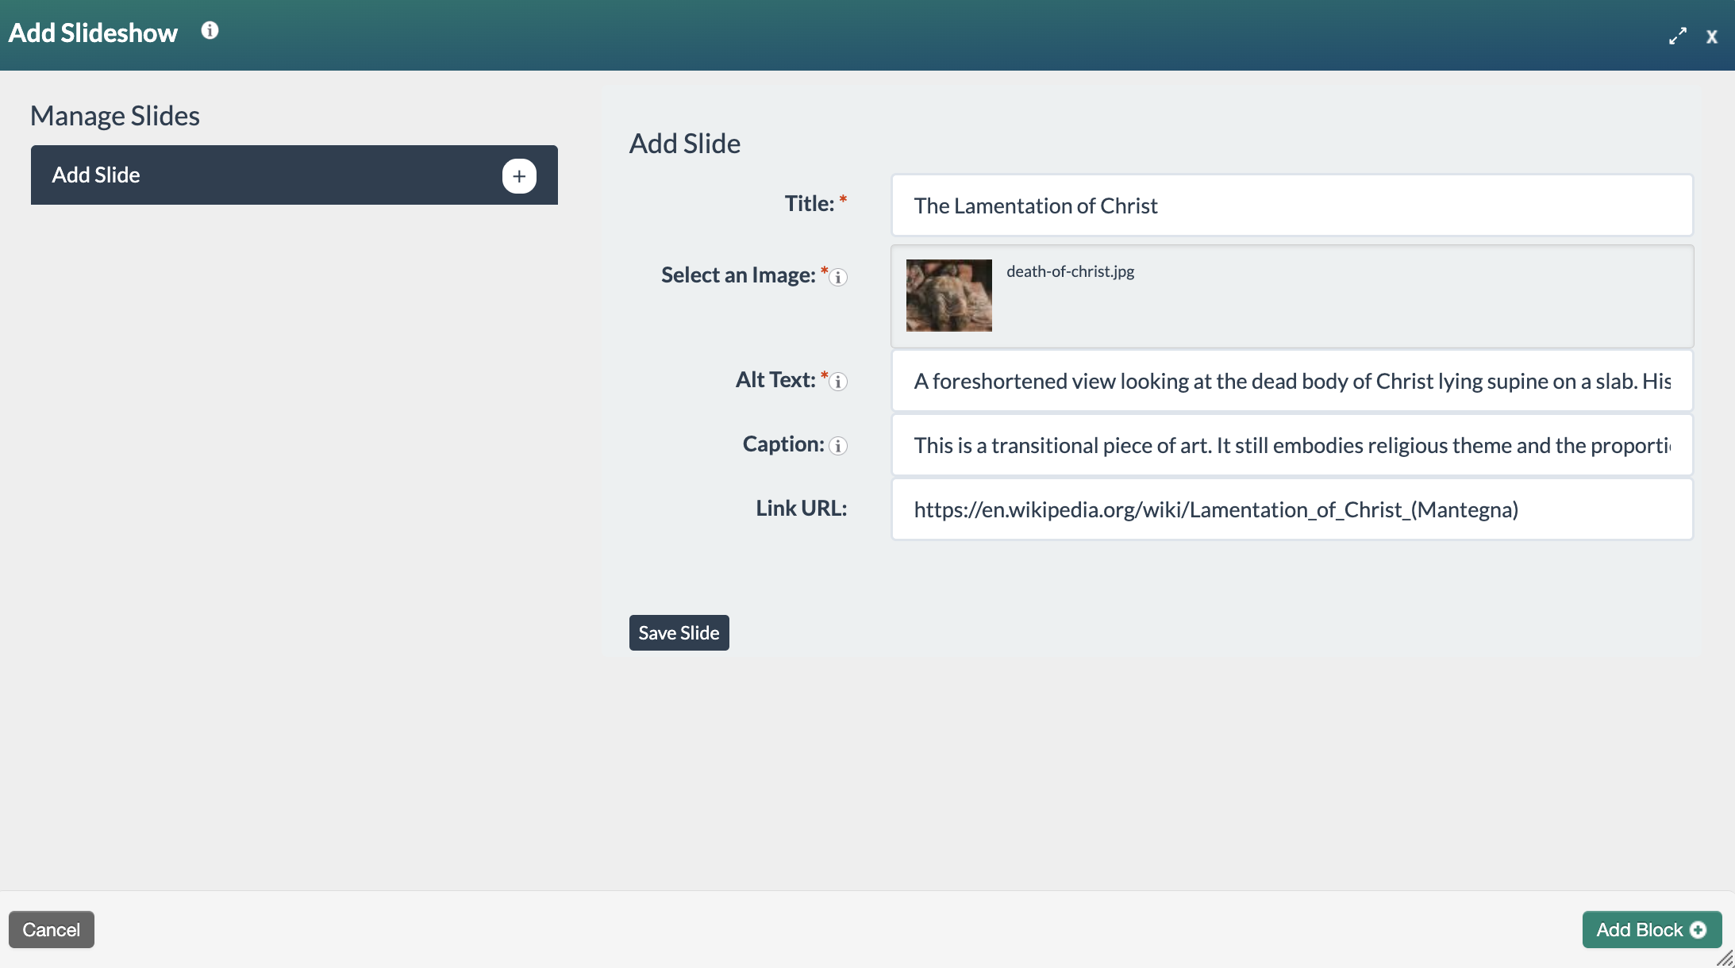
Task: Click the Add Slide form heading
Action: coord(685,144)
